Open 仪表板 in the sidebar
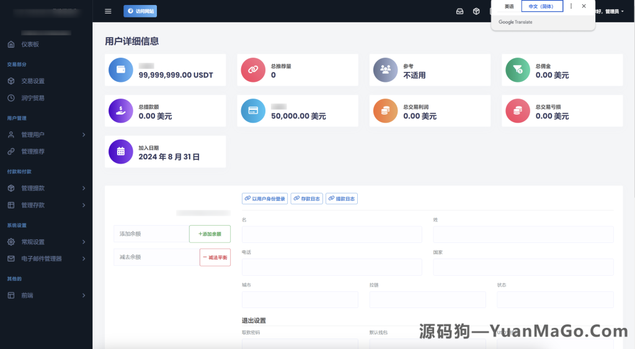Screen dimensions: 635x349 (x=30, y=44)
